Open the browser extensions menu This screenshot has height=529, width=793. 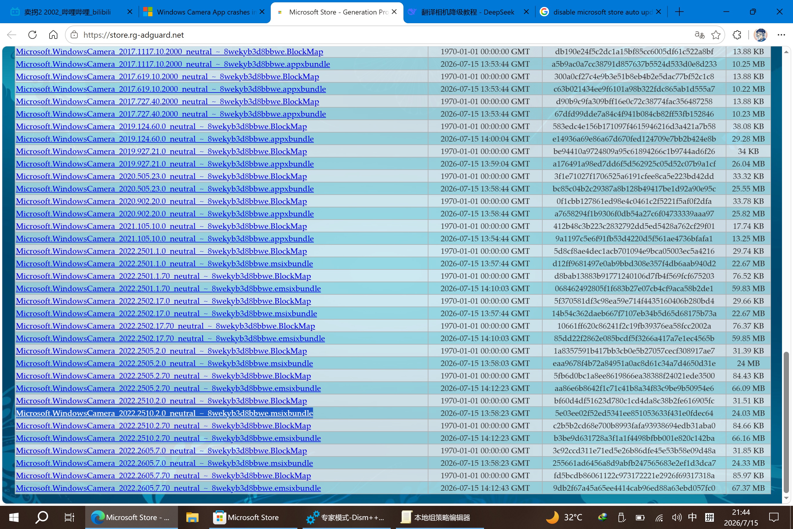(x=737, y=35)
